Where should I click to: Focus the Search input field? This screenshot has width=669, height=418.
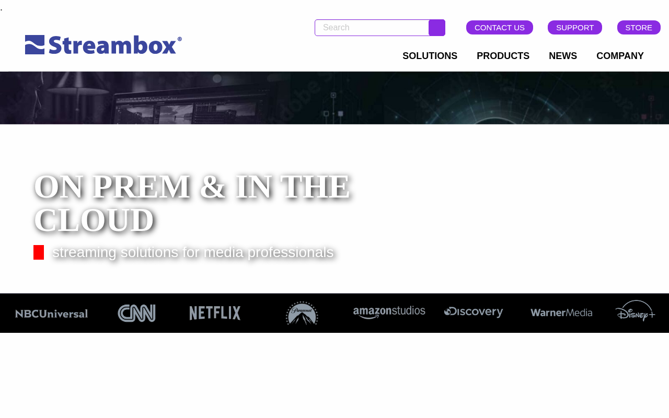point(372,28)
